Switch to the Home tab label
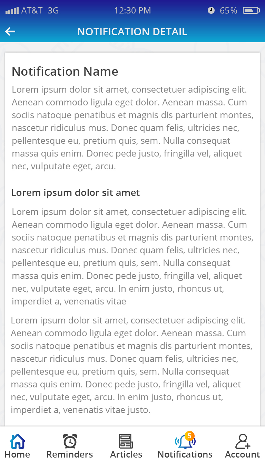 [x=17, y=454]
